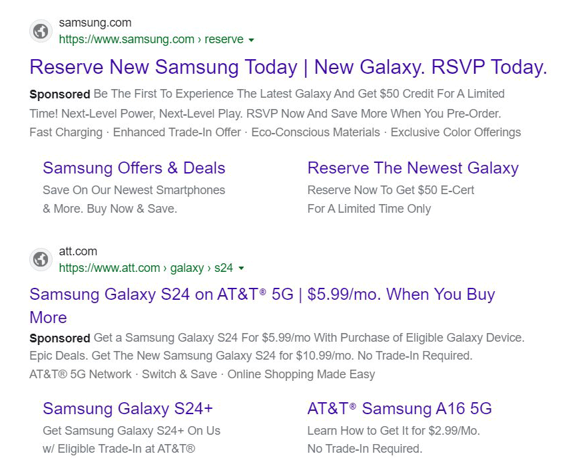Click the "Learn How to Get It for $2.99/Mo." text
Viewport: 562px width, 472px height.
394,431
